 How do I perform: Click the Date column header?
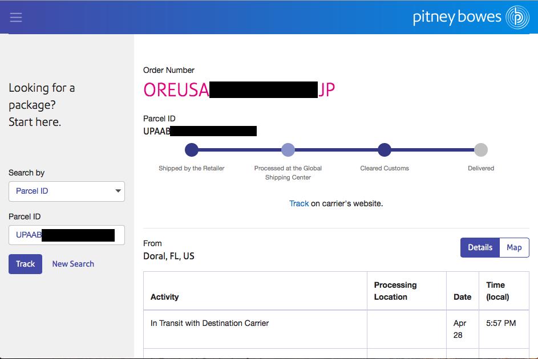point(462,297)
